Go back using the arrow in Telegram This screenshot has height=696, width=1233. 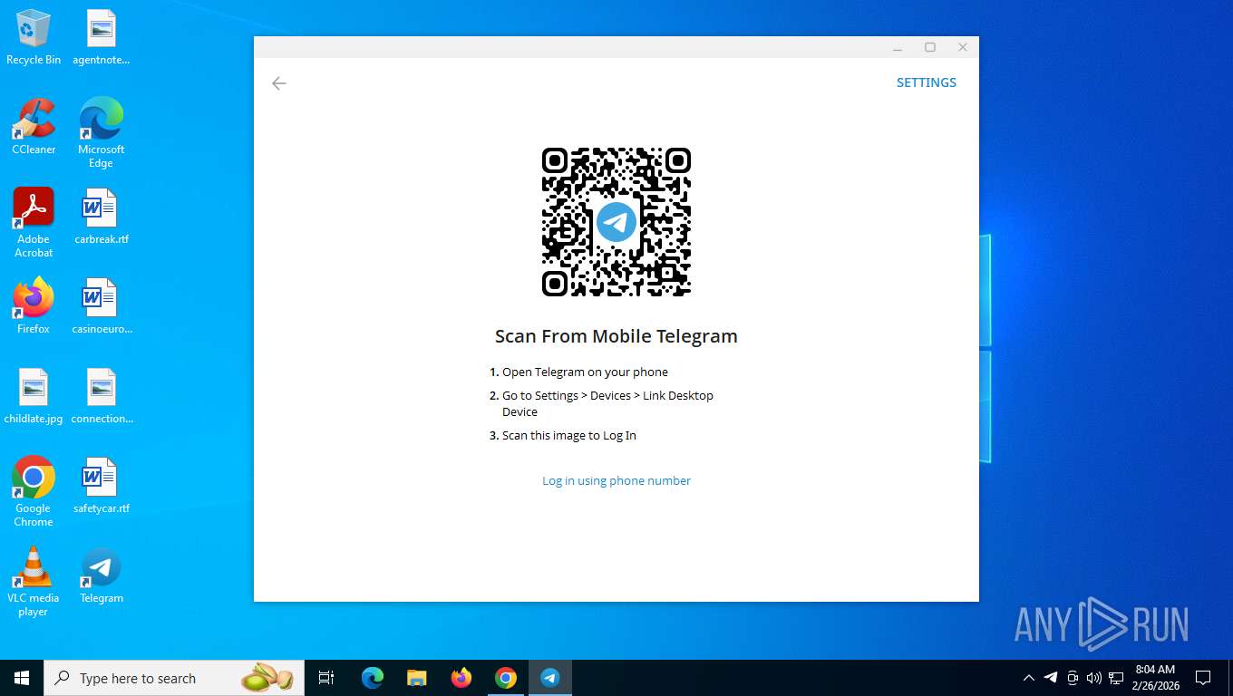coord(279,83)
